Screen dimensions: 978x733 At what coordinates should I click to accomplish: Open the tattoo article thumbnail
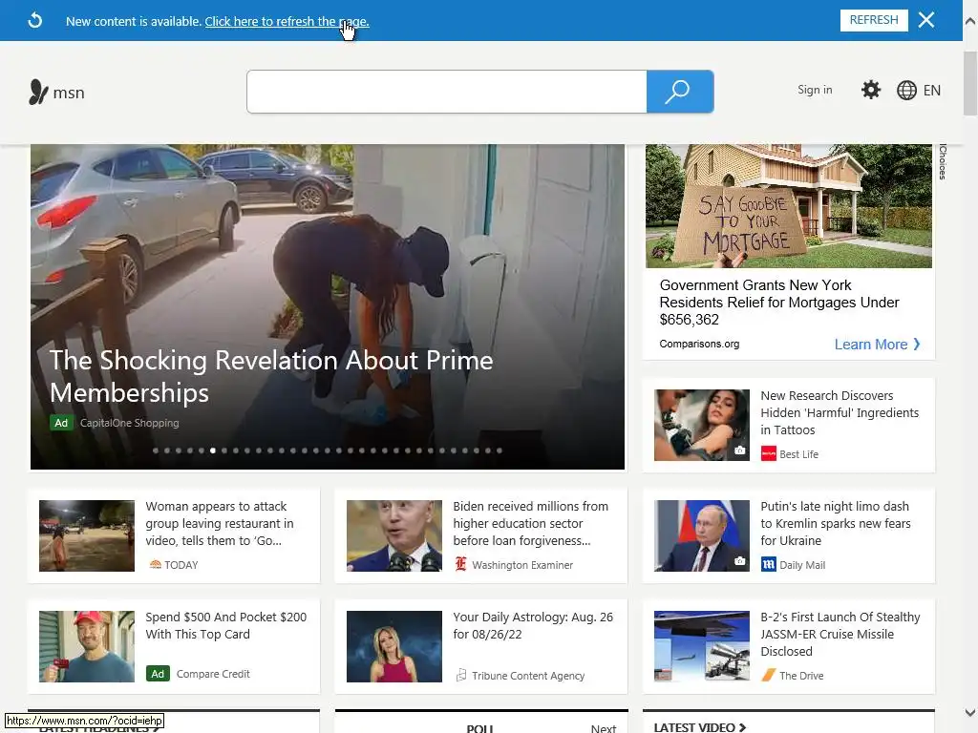(x=702, y=425)
